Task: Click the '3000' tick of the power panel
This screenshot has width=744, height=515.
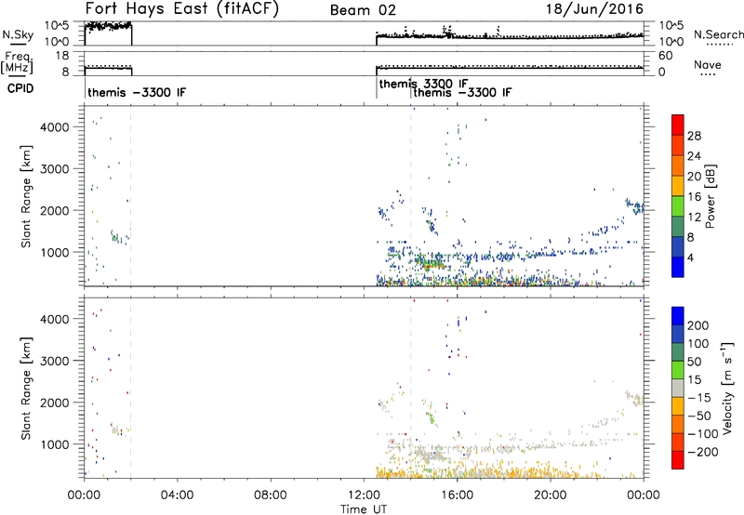Action: click(x=55, y=169)
